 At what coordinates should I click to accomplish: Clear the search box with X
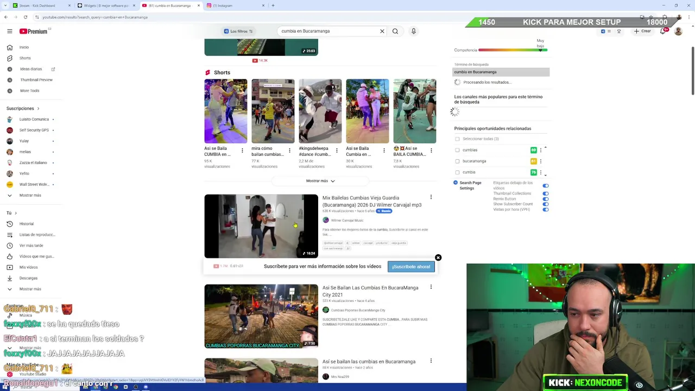coord(382,31)
